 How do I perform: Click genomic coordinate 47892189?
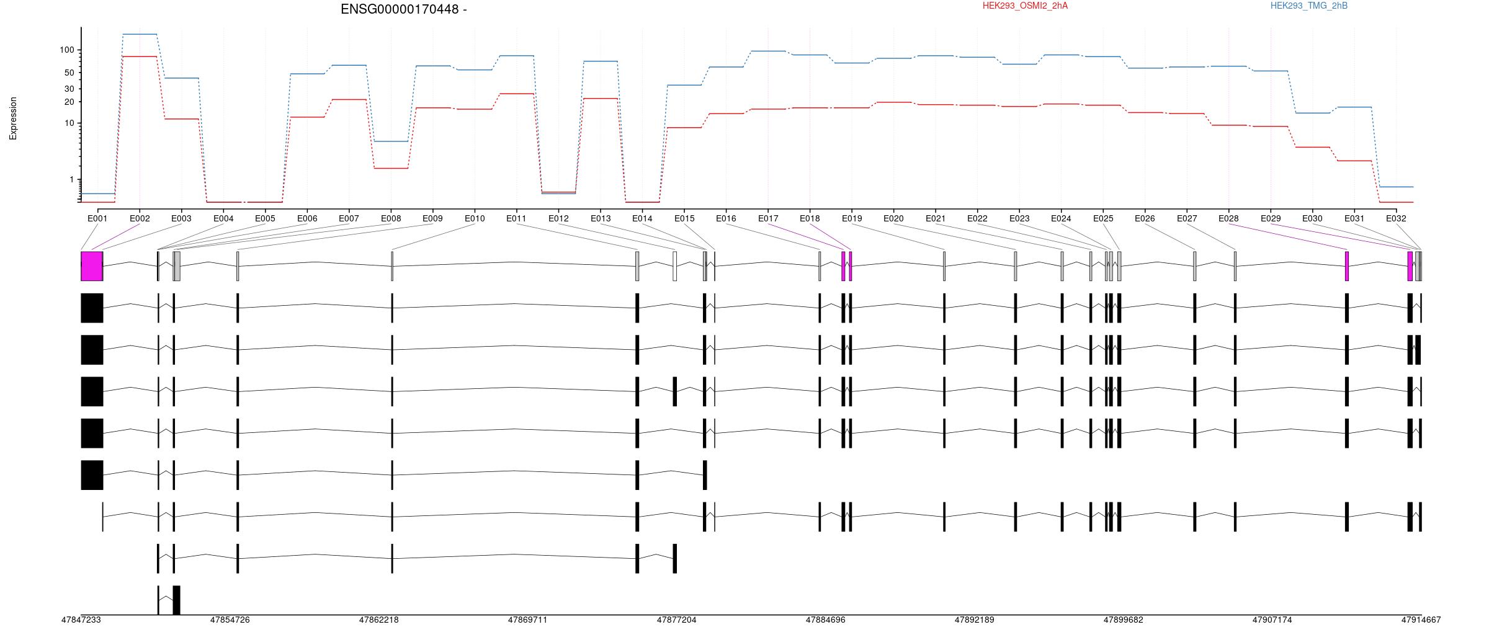pos(975,620)
